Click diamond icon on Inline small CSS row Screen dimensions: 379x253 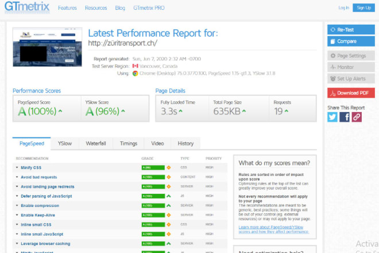click(169, 225)
